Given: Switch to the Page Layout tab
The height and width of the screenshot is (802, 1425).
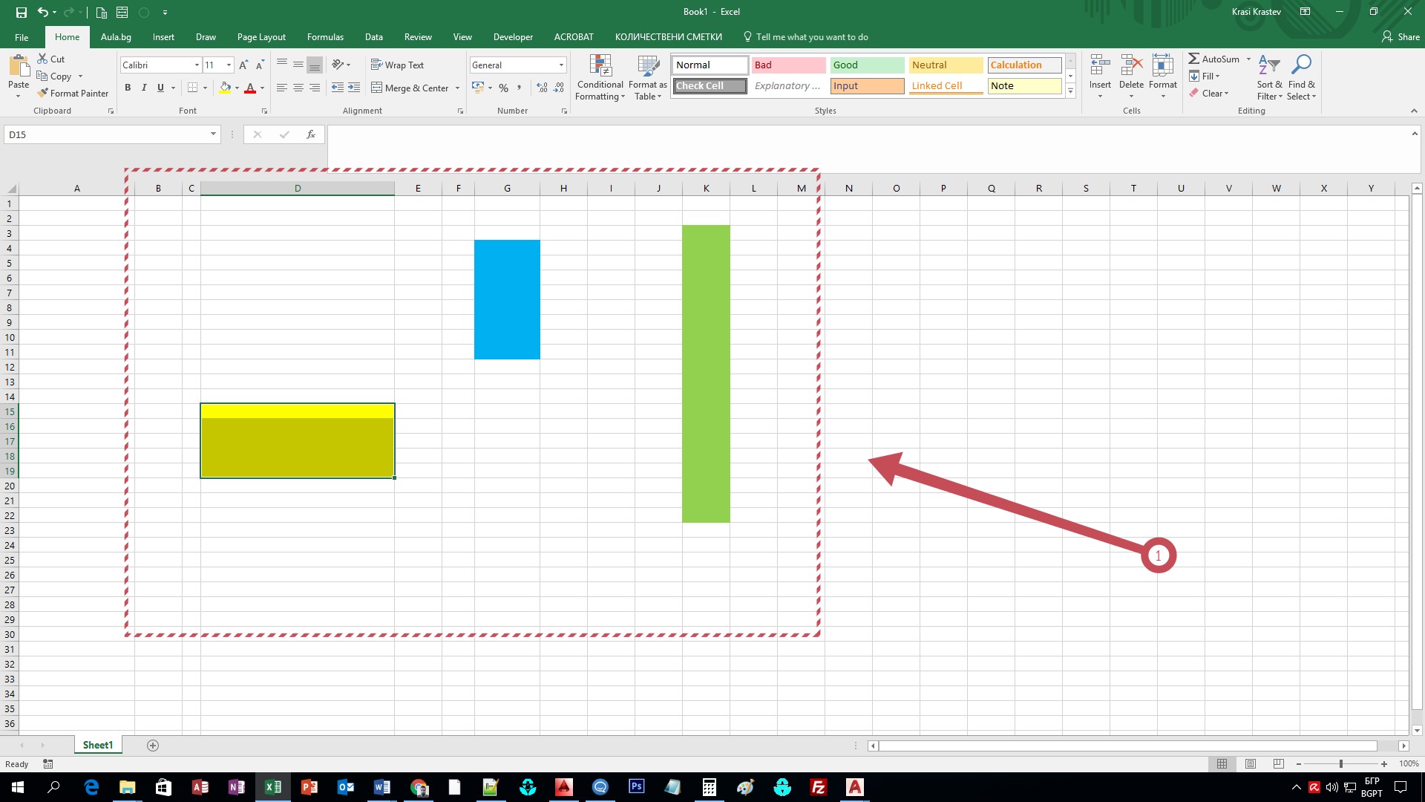Looking at the screenshot, I should 261,37.
